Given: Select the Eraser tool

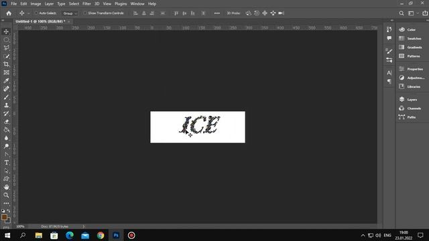Looking at the screenshot, I should point(6,122).
